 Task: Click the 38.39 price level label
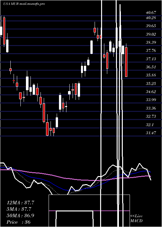pyautogui.click(x=151, y=42)
